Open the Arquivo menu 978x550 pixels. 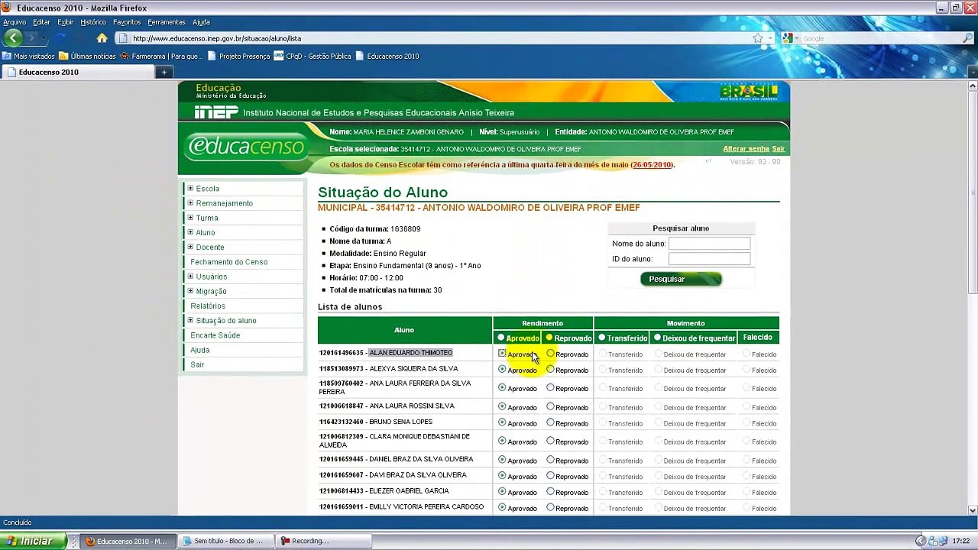(x=15, y=22)
